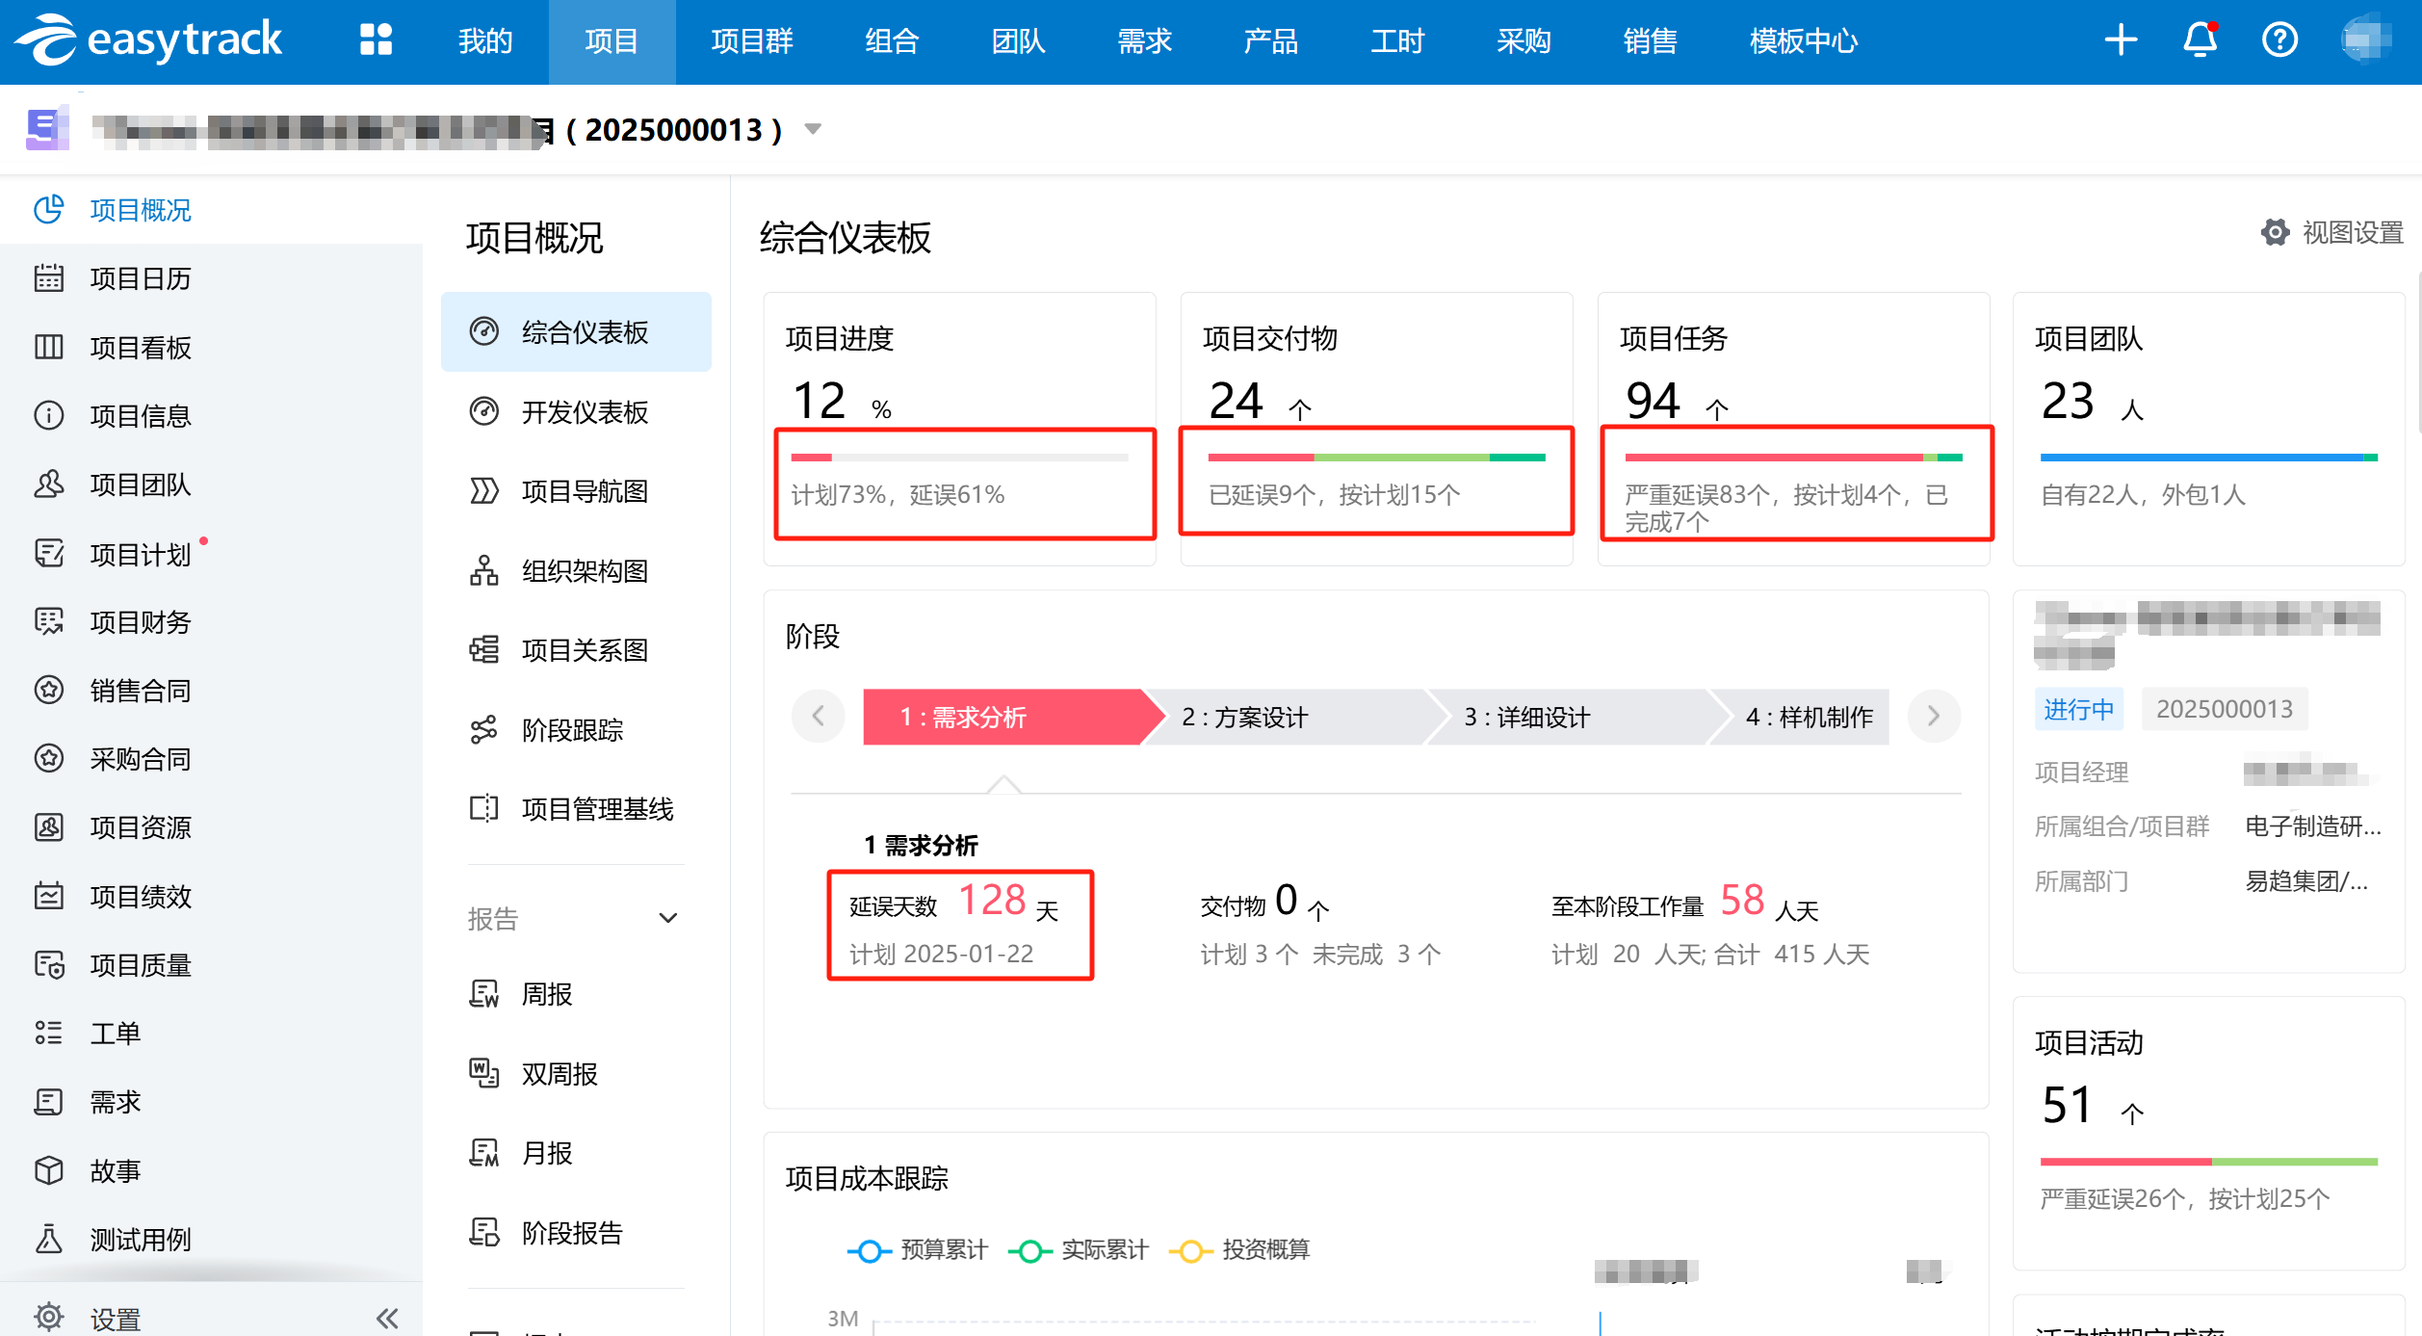Select stage 1：需求分析

point(1004,717)
